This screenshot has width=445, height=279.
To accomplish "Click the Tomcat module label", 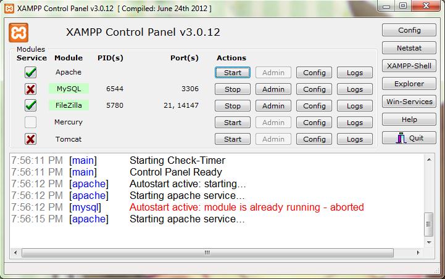I will pos(69,139).
